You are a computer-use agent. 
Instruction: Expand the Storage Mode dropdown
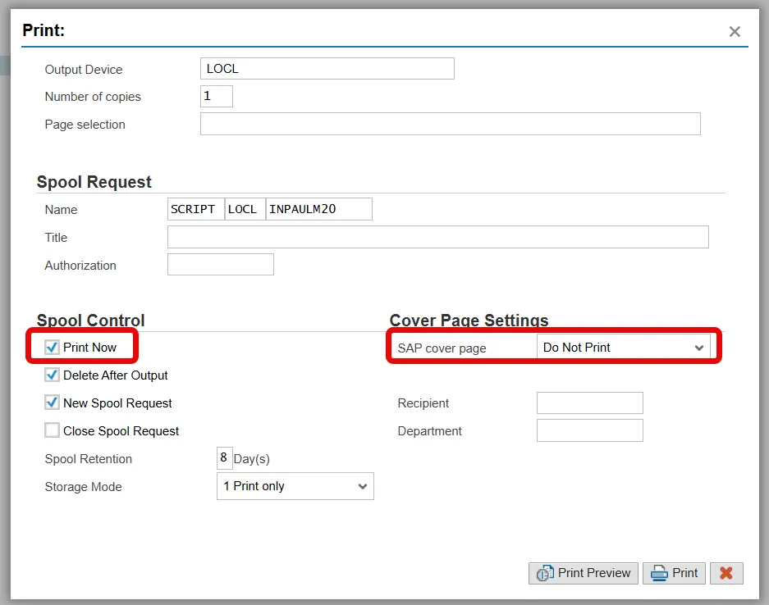click(x=295, y=486)
